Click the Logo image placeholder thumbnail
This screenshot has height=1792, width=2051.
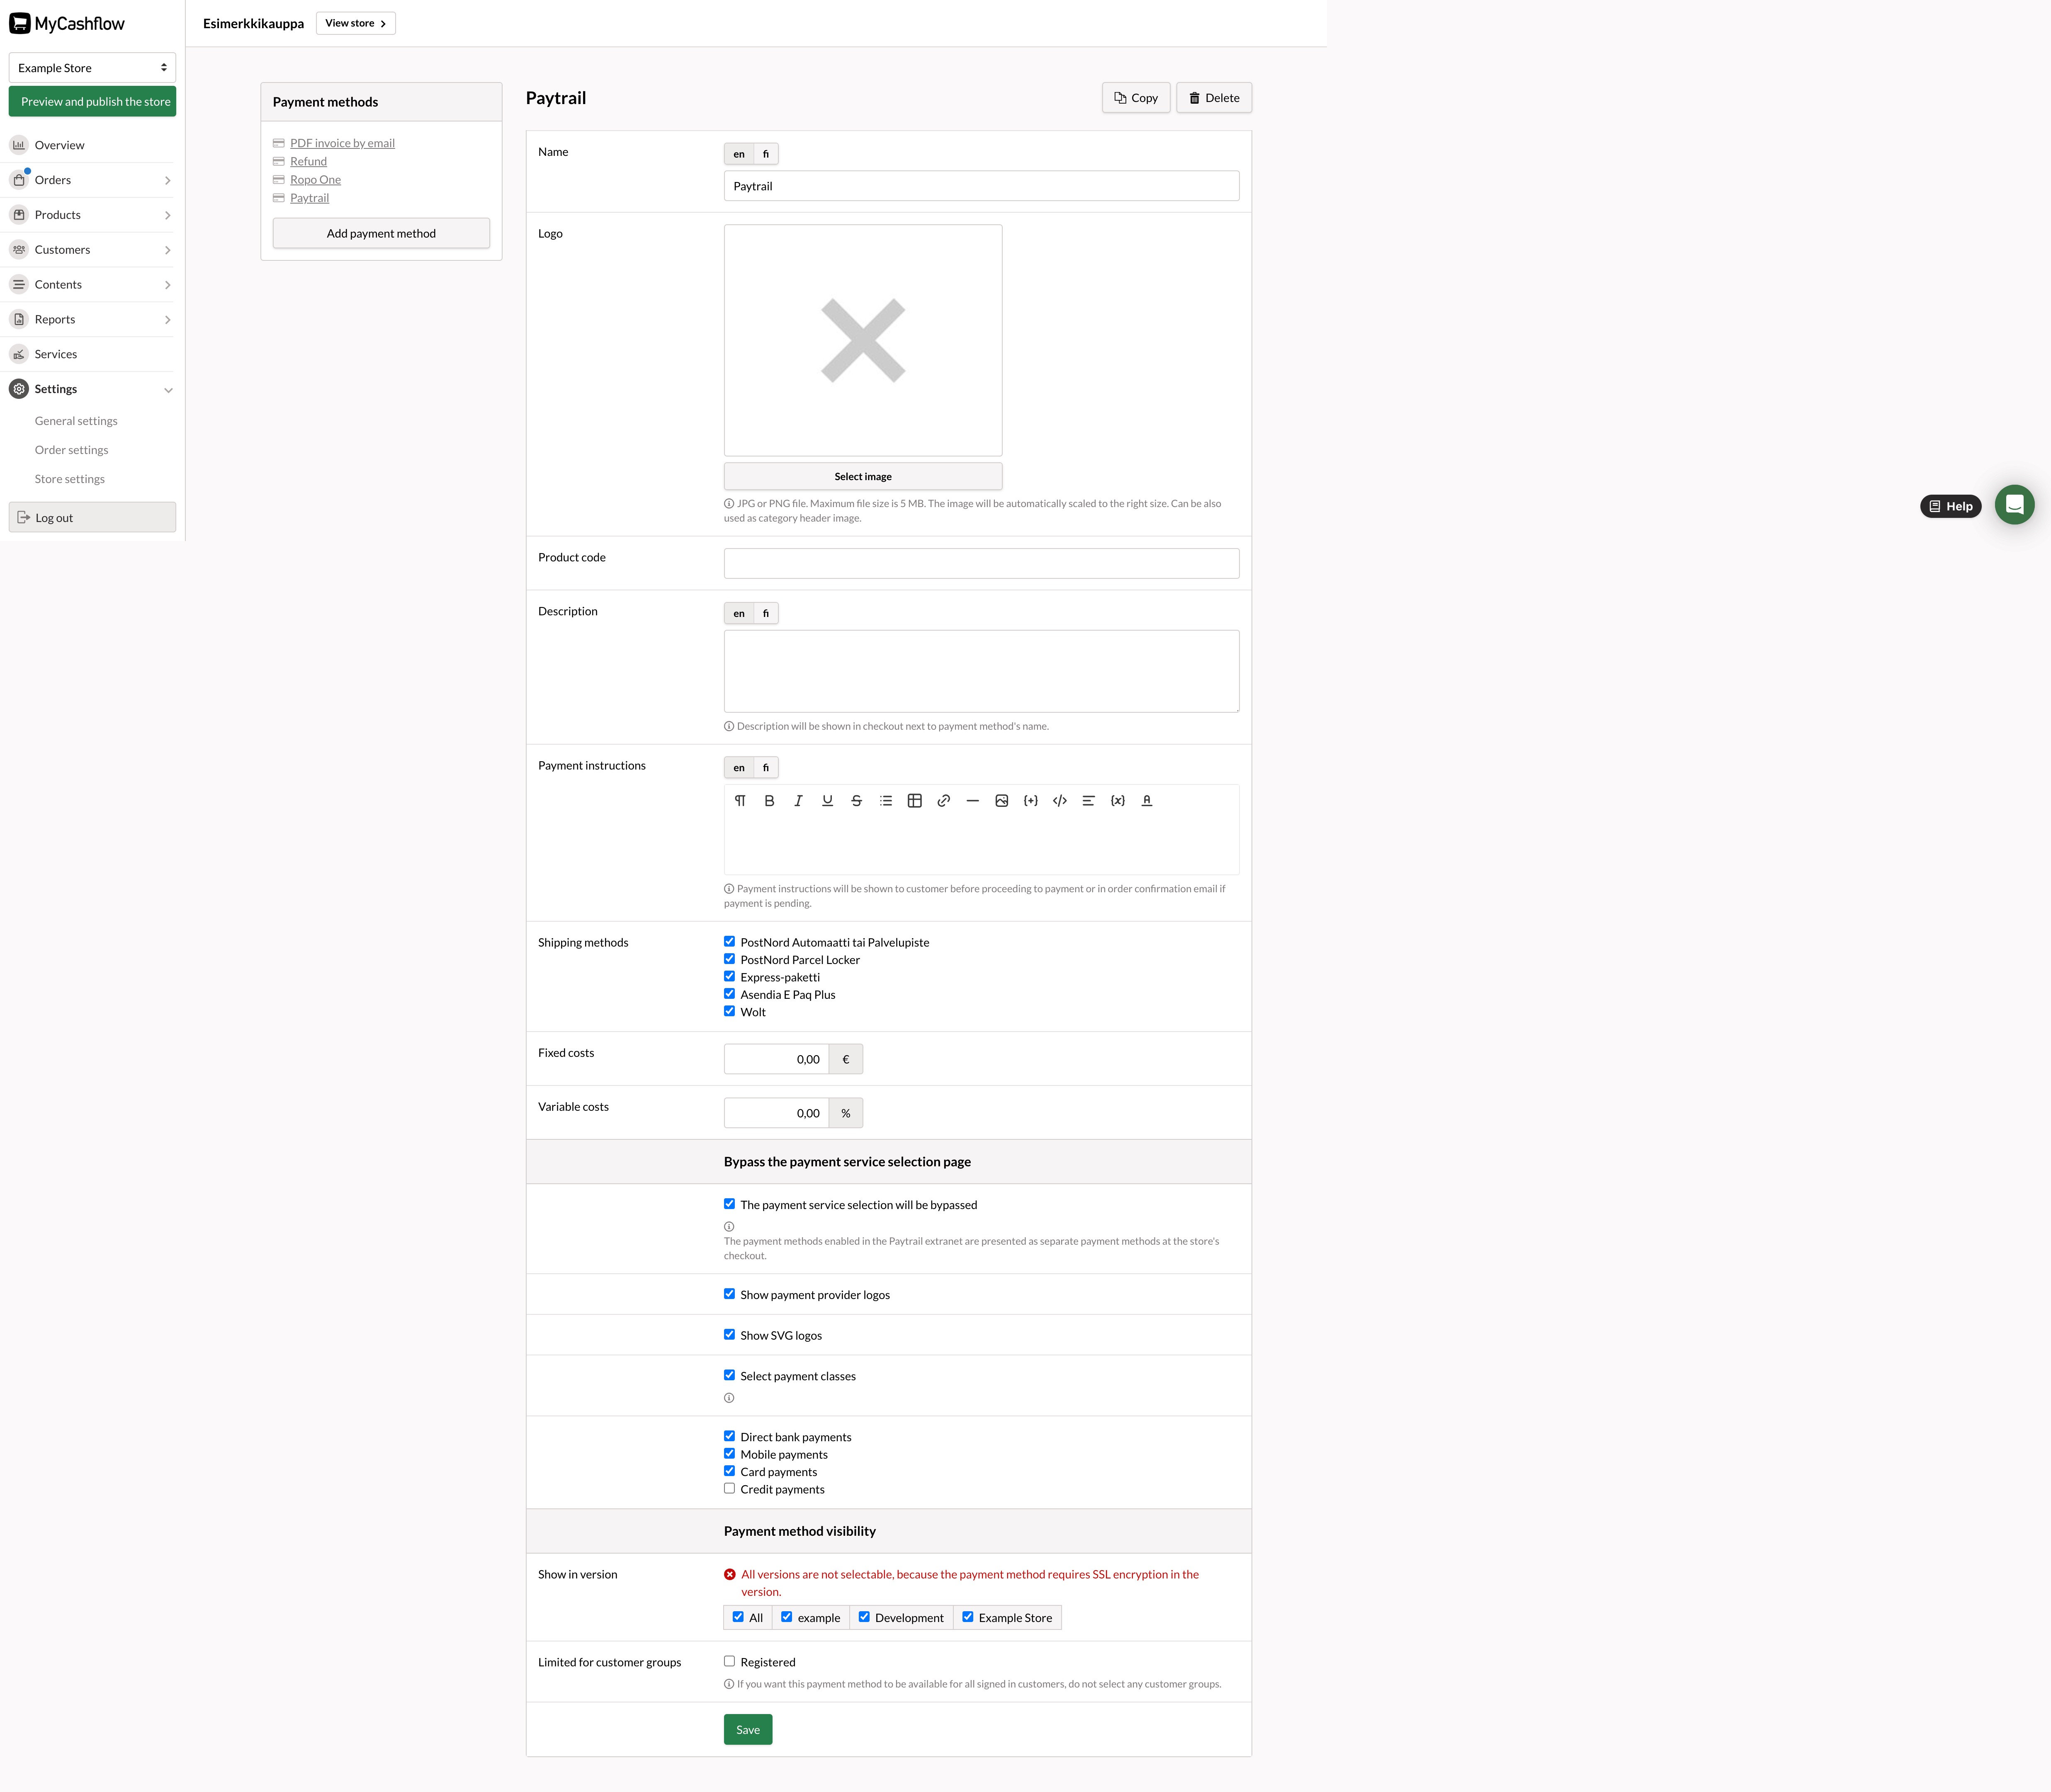point(862,340)
